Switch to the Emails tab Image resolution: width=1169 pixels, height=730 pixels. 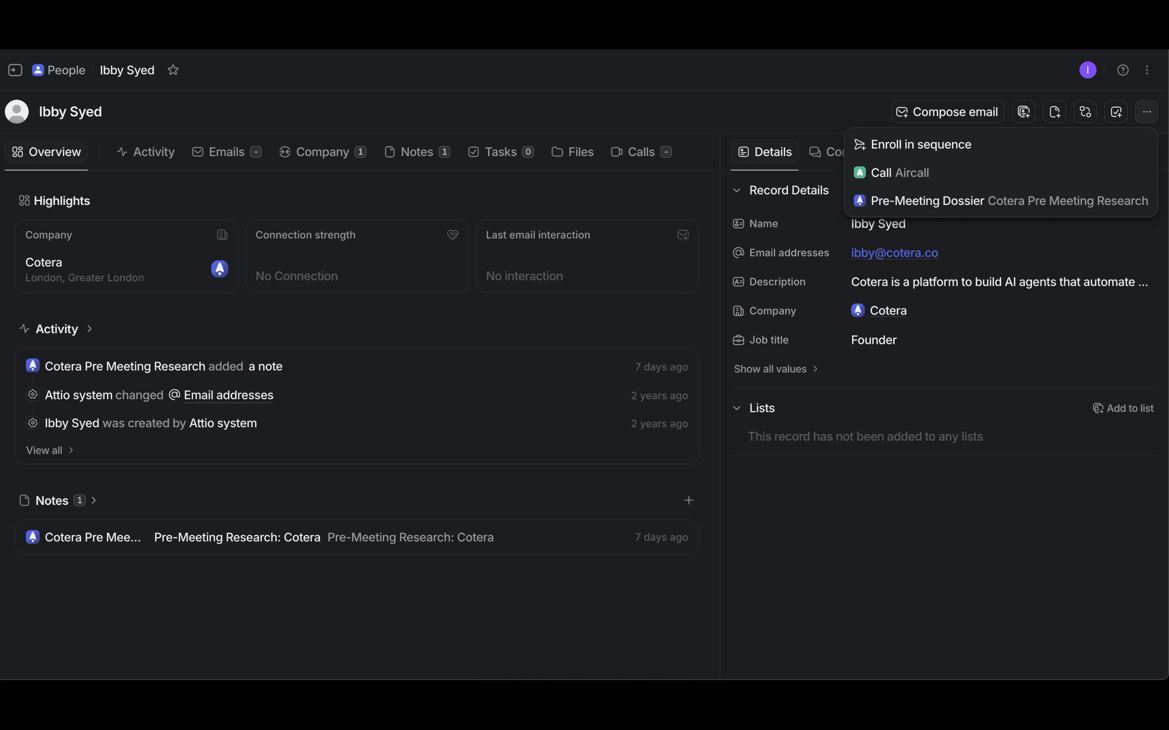[x=226, y=152]
